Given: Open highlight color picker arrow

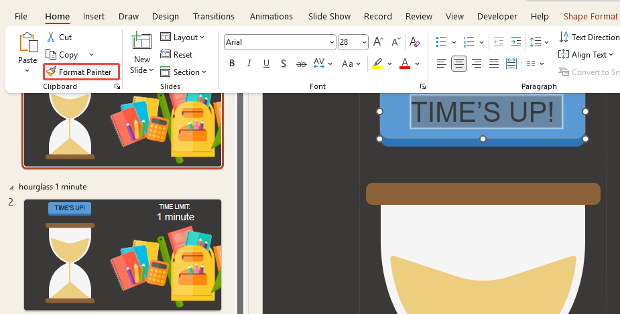Looking at the screenshot, I should 389,64.
